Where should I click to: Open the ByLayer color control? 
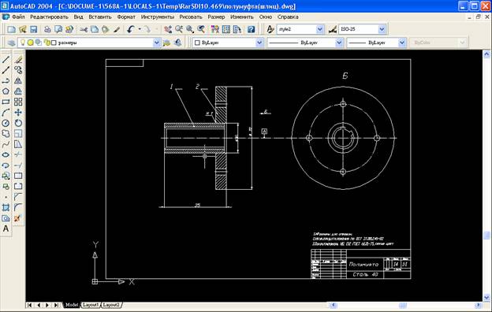pos(228,43)
